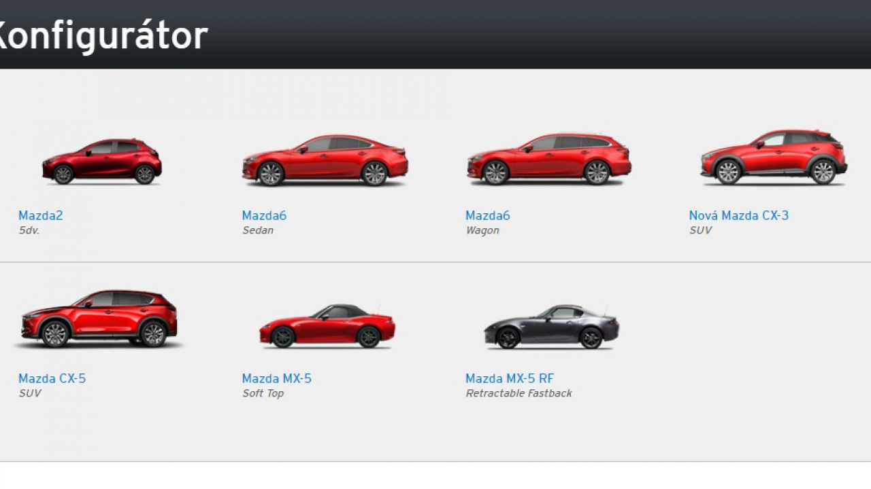Select the Mazda6 Sedan car image
Viewport: 871px width, 489px height.
click(325, 160)
